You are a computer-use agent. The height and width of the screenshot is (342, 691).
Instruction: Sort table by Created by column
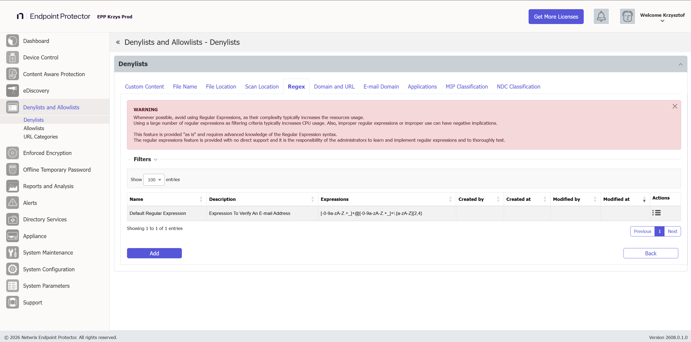[x=479, y=199]
